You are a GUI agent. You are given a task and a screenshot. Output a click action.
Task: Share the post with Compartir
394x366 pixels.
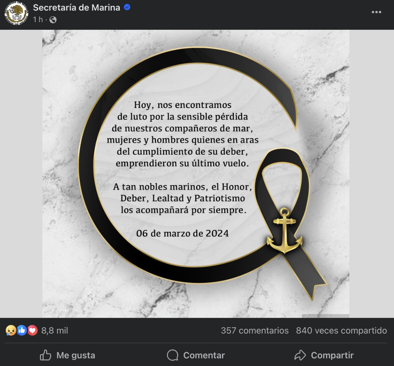pos(324,355)
